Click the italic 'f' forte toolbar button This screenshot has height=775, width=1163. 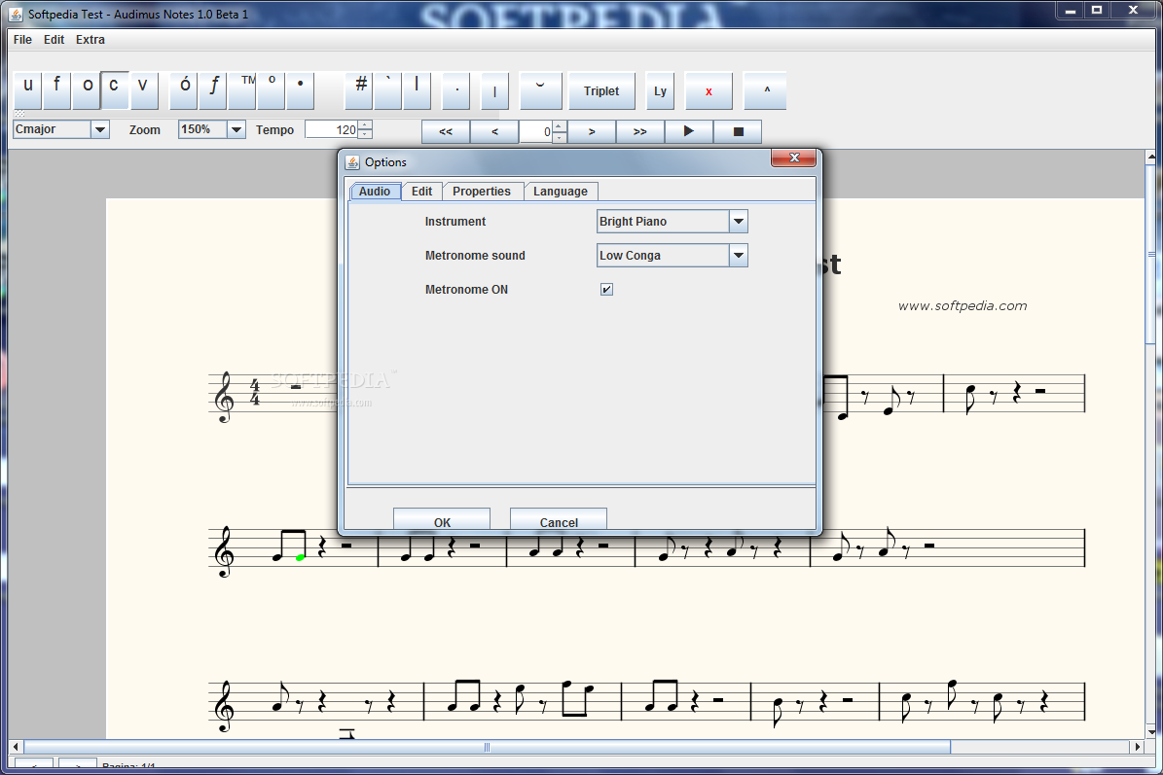click(x=213, y=91)
